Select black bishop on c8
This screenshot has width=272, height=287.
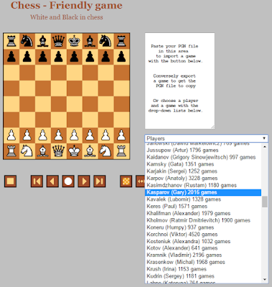point(43,41)
